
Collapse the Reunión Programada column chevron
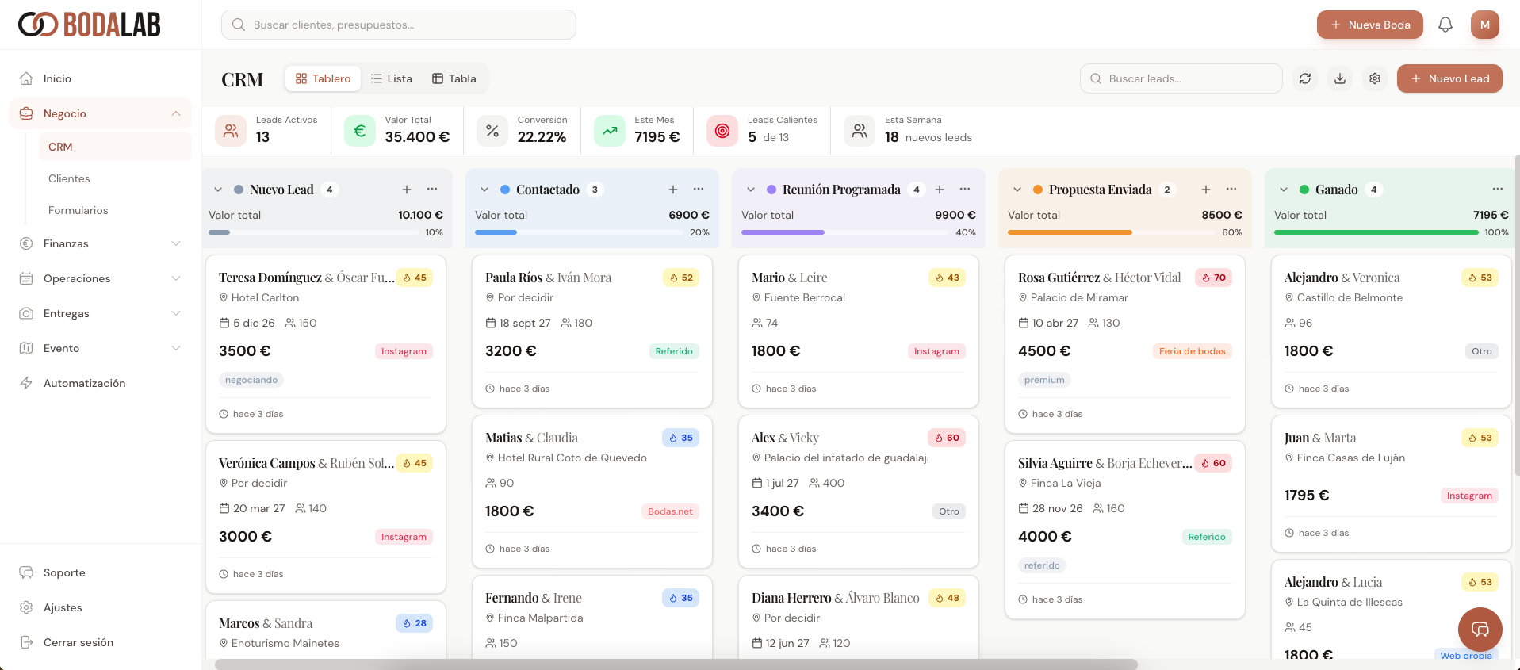pyautogui.click(x=751, y=190)
